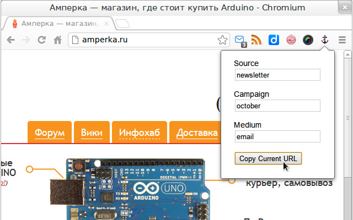Screen dimensions: 353x220
Task: Reload the page with the refresh icon
Action: pyautogui.click(x=42, y=40)
